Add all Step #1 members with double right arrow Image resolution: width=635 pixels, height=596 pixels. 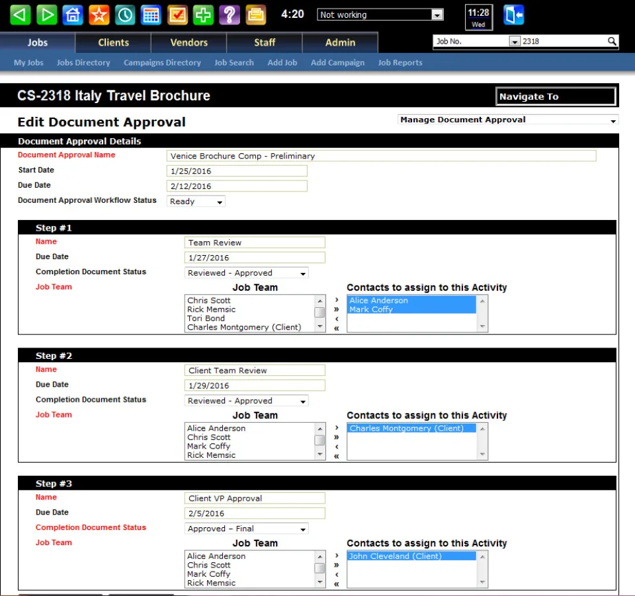[337, 309]
